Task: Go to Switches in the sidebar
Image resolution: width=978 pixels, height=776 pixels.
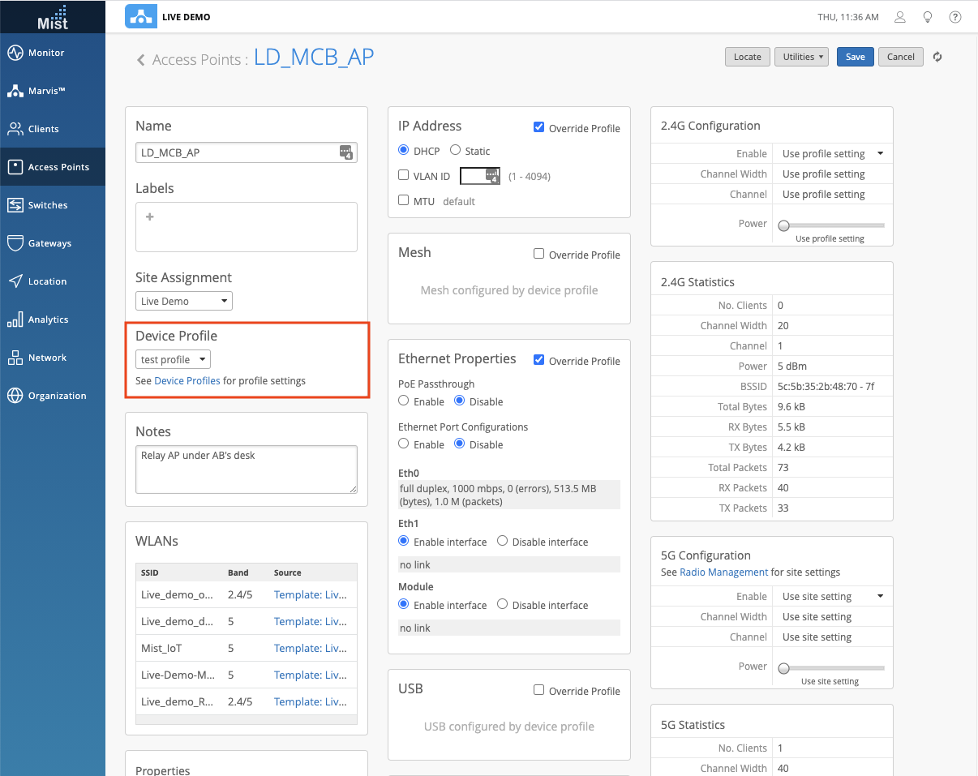Action: pyautogui.click(x=48, y=205)
